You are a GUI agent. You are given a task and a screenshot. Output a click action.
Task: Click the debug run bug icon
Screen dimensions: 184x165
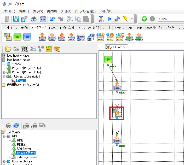point(117,19)
